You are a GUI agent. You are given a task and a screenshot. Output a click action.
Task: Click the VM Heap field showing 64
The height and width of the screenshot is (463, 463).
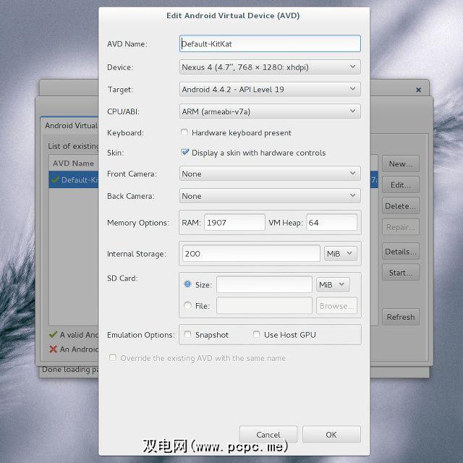pos(331,222)
